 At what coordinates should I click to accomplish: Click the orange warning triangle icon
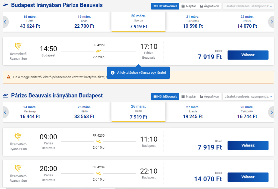8,77
